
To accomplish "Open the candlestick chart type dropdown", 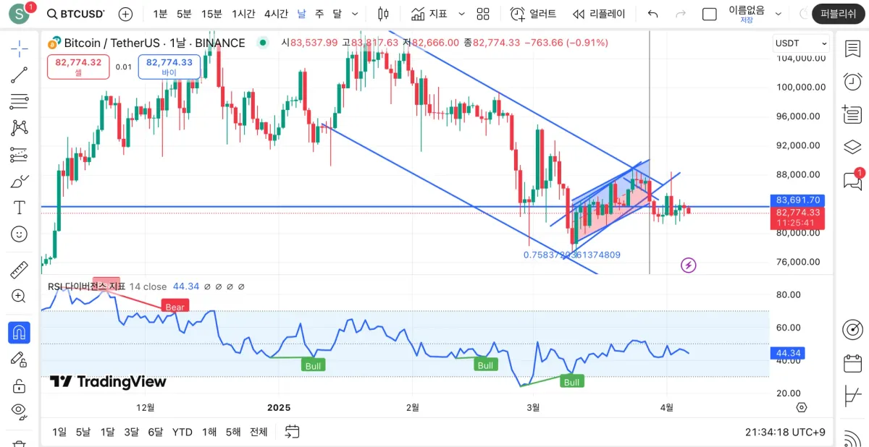I will (x=384, y=14).
